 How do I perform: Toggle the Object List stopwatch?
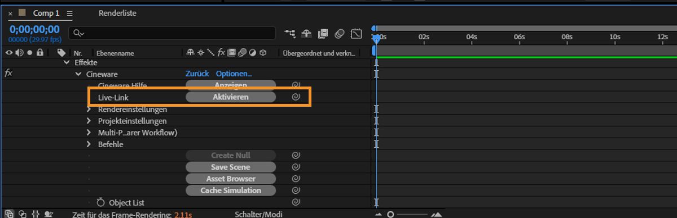(101, 202)
